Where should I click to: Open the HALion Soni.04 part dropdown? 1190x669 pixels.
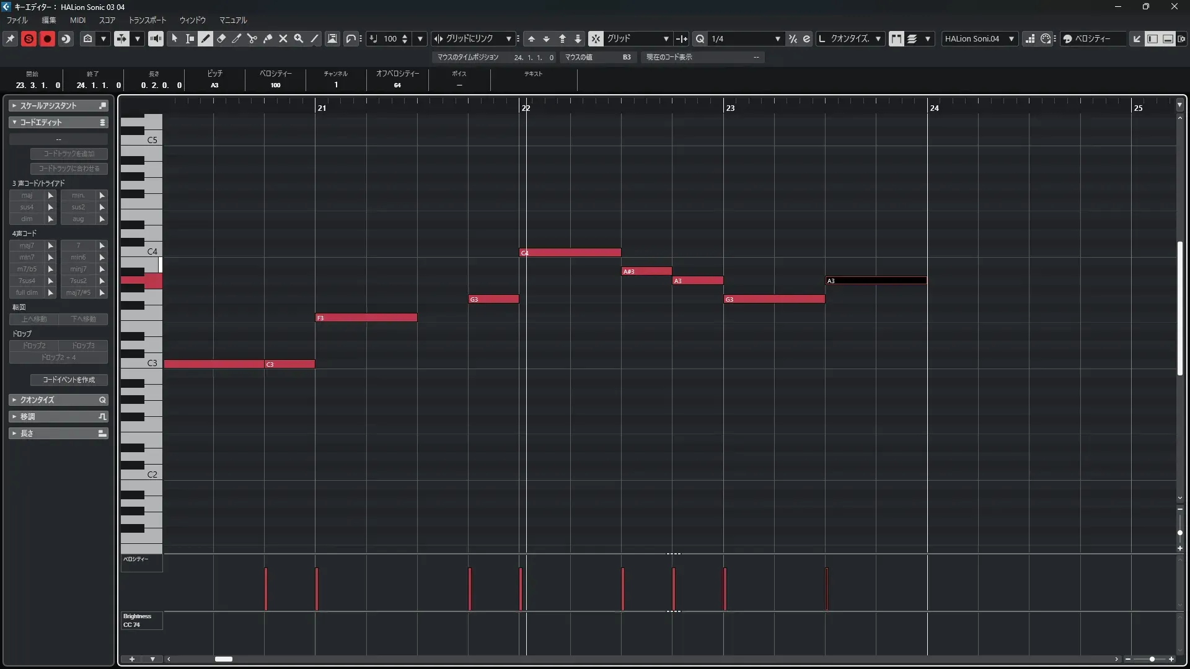[x=979, y=38]
